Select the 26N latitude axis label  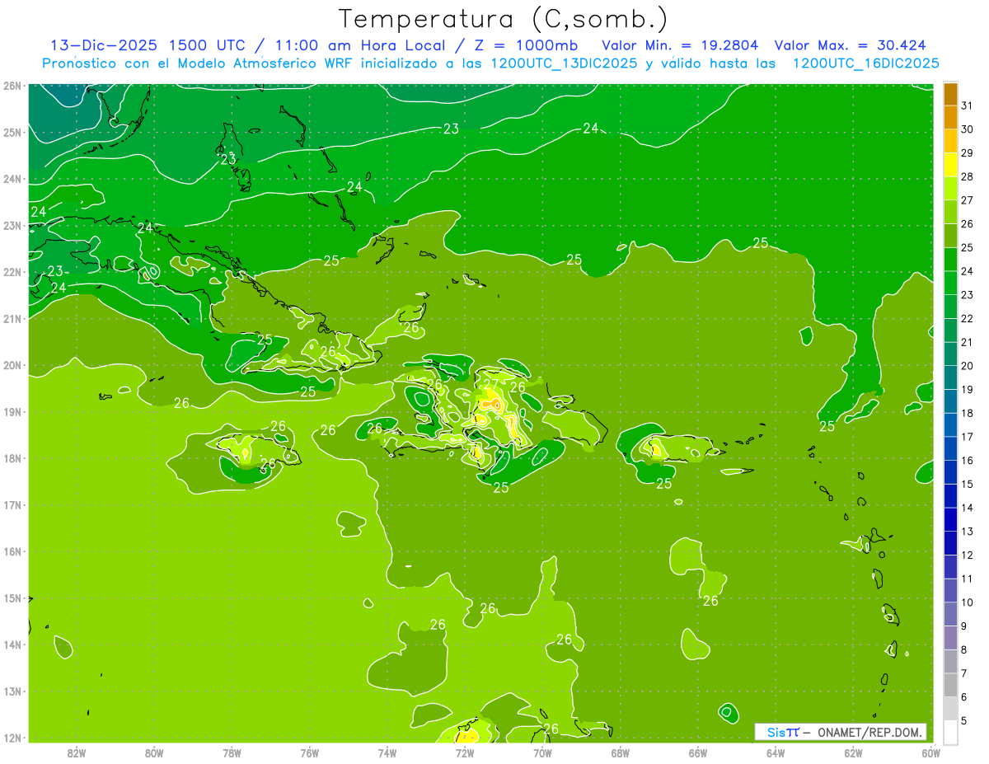(12, 86)
